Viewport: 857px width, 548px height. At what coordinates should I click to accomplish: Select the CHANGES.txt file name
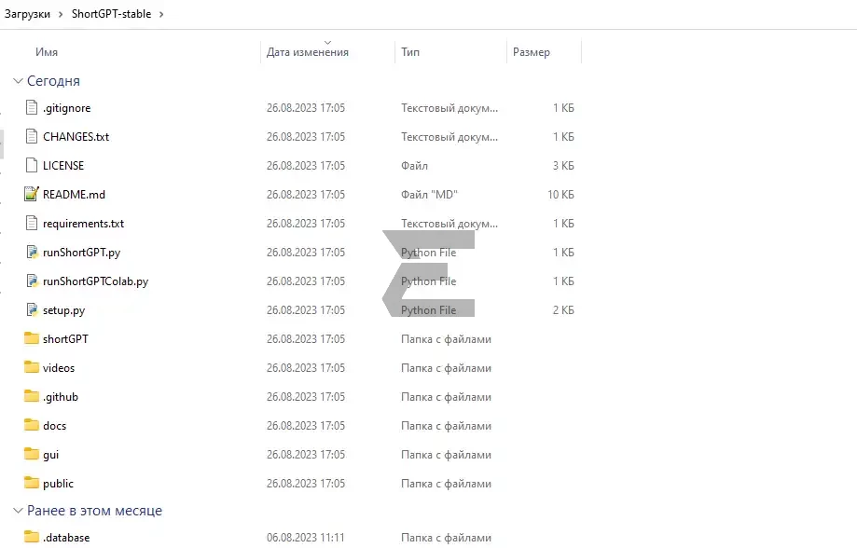pos(76,137)
